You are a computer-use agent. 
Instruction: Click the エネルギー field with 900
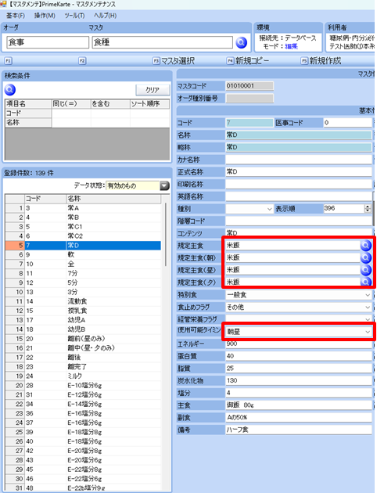tap(299, 344)
